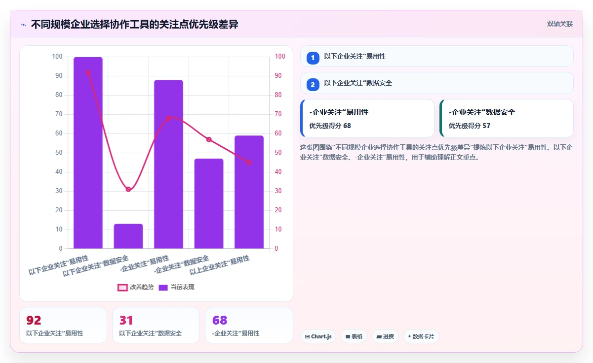Image resolution: width=593 pixels, height=363 pixels.
Task: Click the number 2 badge icon
Action: pyautogui.click(x=313, y=85)
